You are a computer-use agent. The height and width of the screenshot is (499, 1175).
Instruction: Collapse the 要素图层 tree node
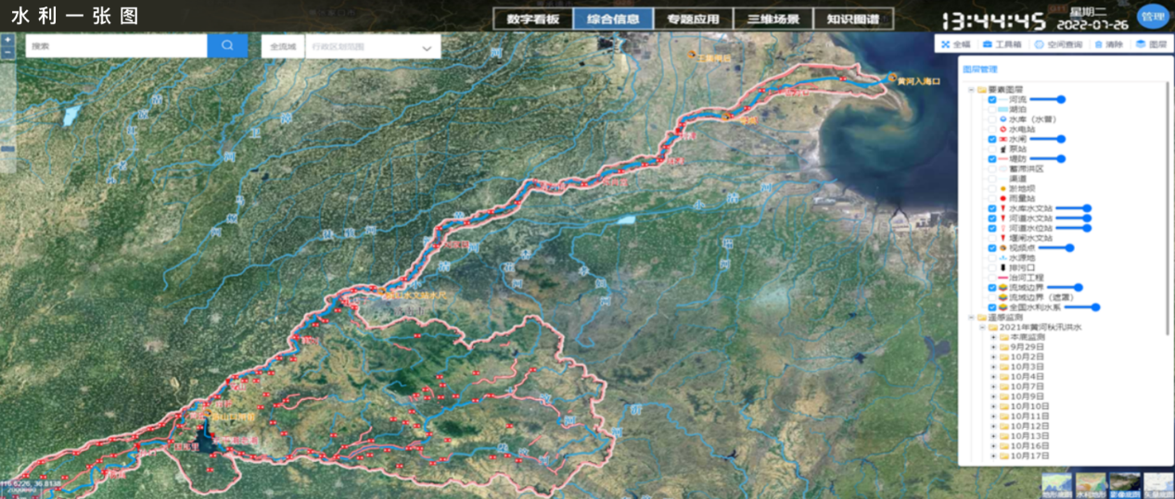click(972, 90)
